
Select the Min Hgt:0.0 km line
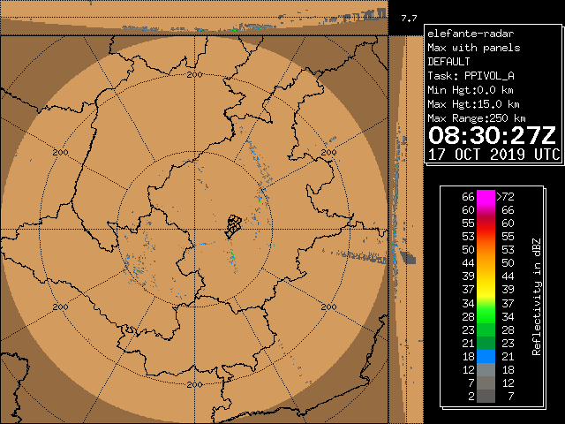click(x=471, y=90)
